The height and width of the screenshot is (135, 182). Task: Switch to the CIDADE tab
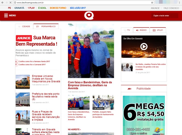click(24, 26)
